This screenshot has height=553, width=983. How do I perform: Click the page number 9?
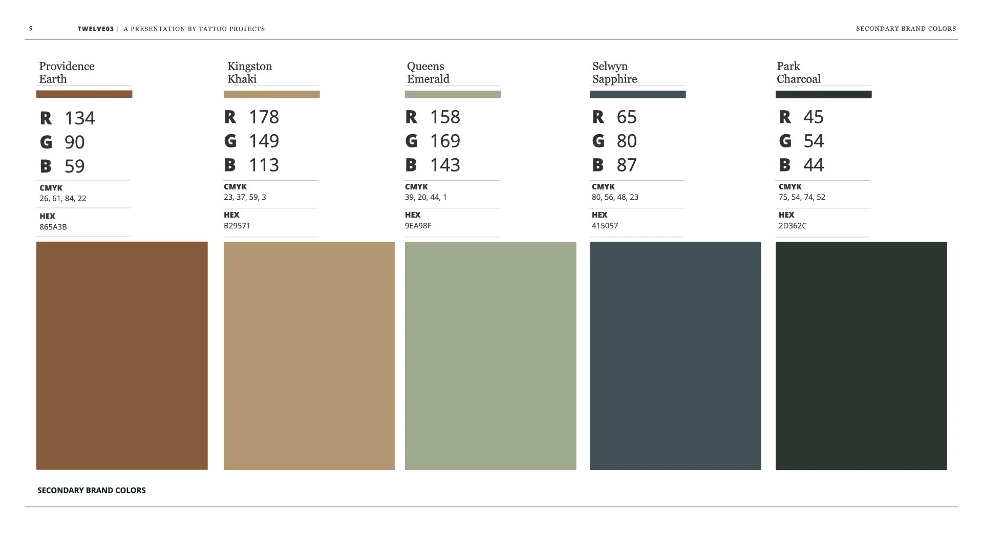coord(31,28)
